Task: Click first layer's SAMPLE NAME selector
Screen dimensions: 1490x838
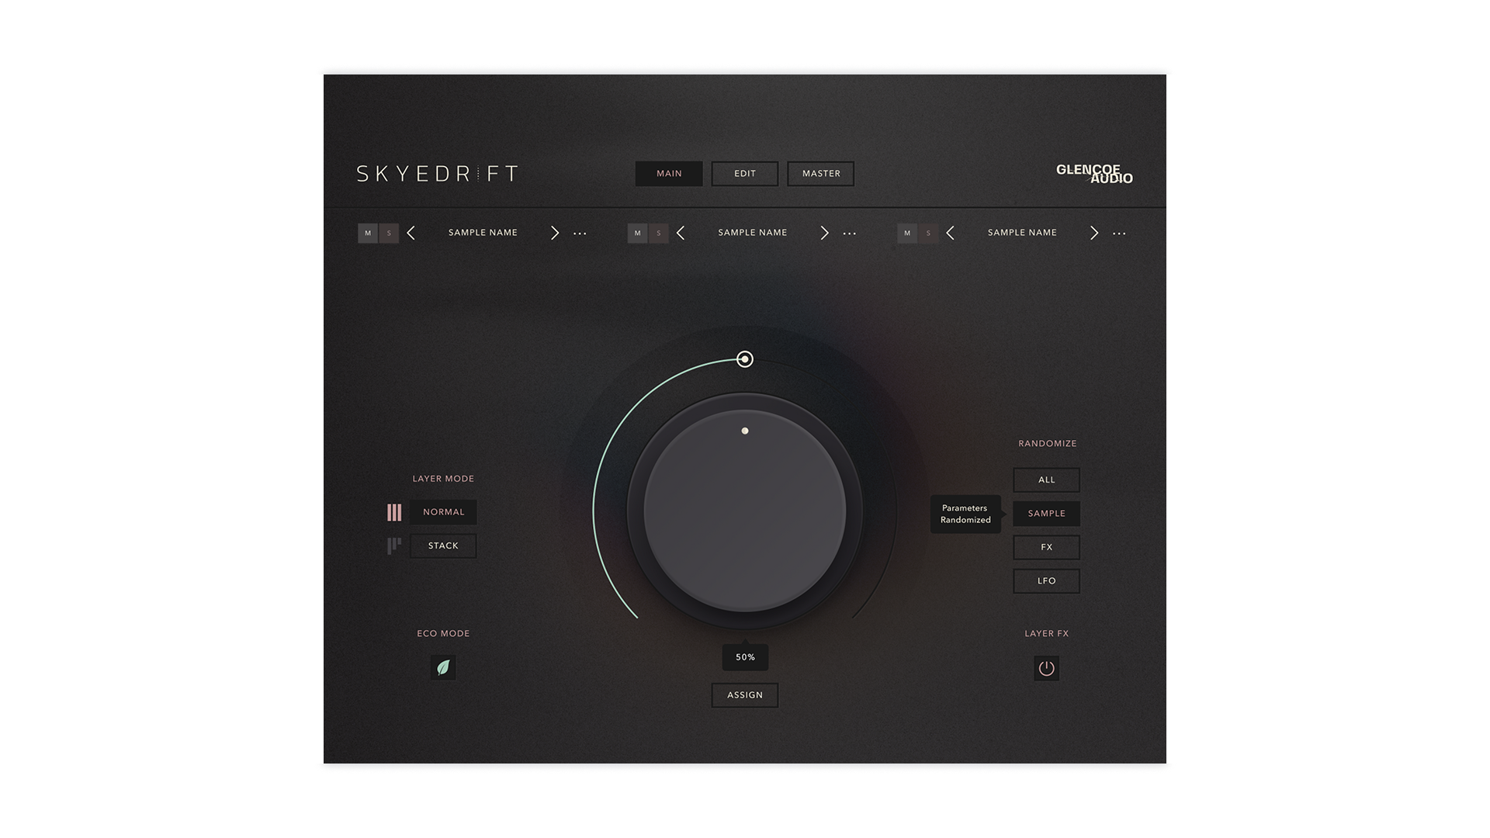Action: [483, 233]
